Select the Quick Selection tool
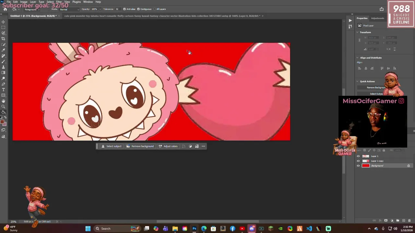This screenshot has width=415, height=233. click(x=3, y=33)
